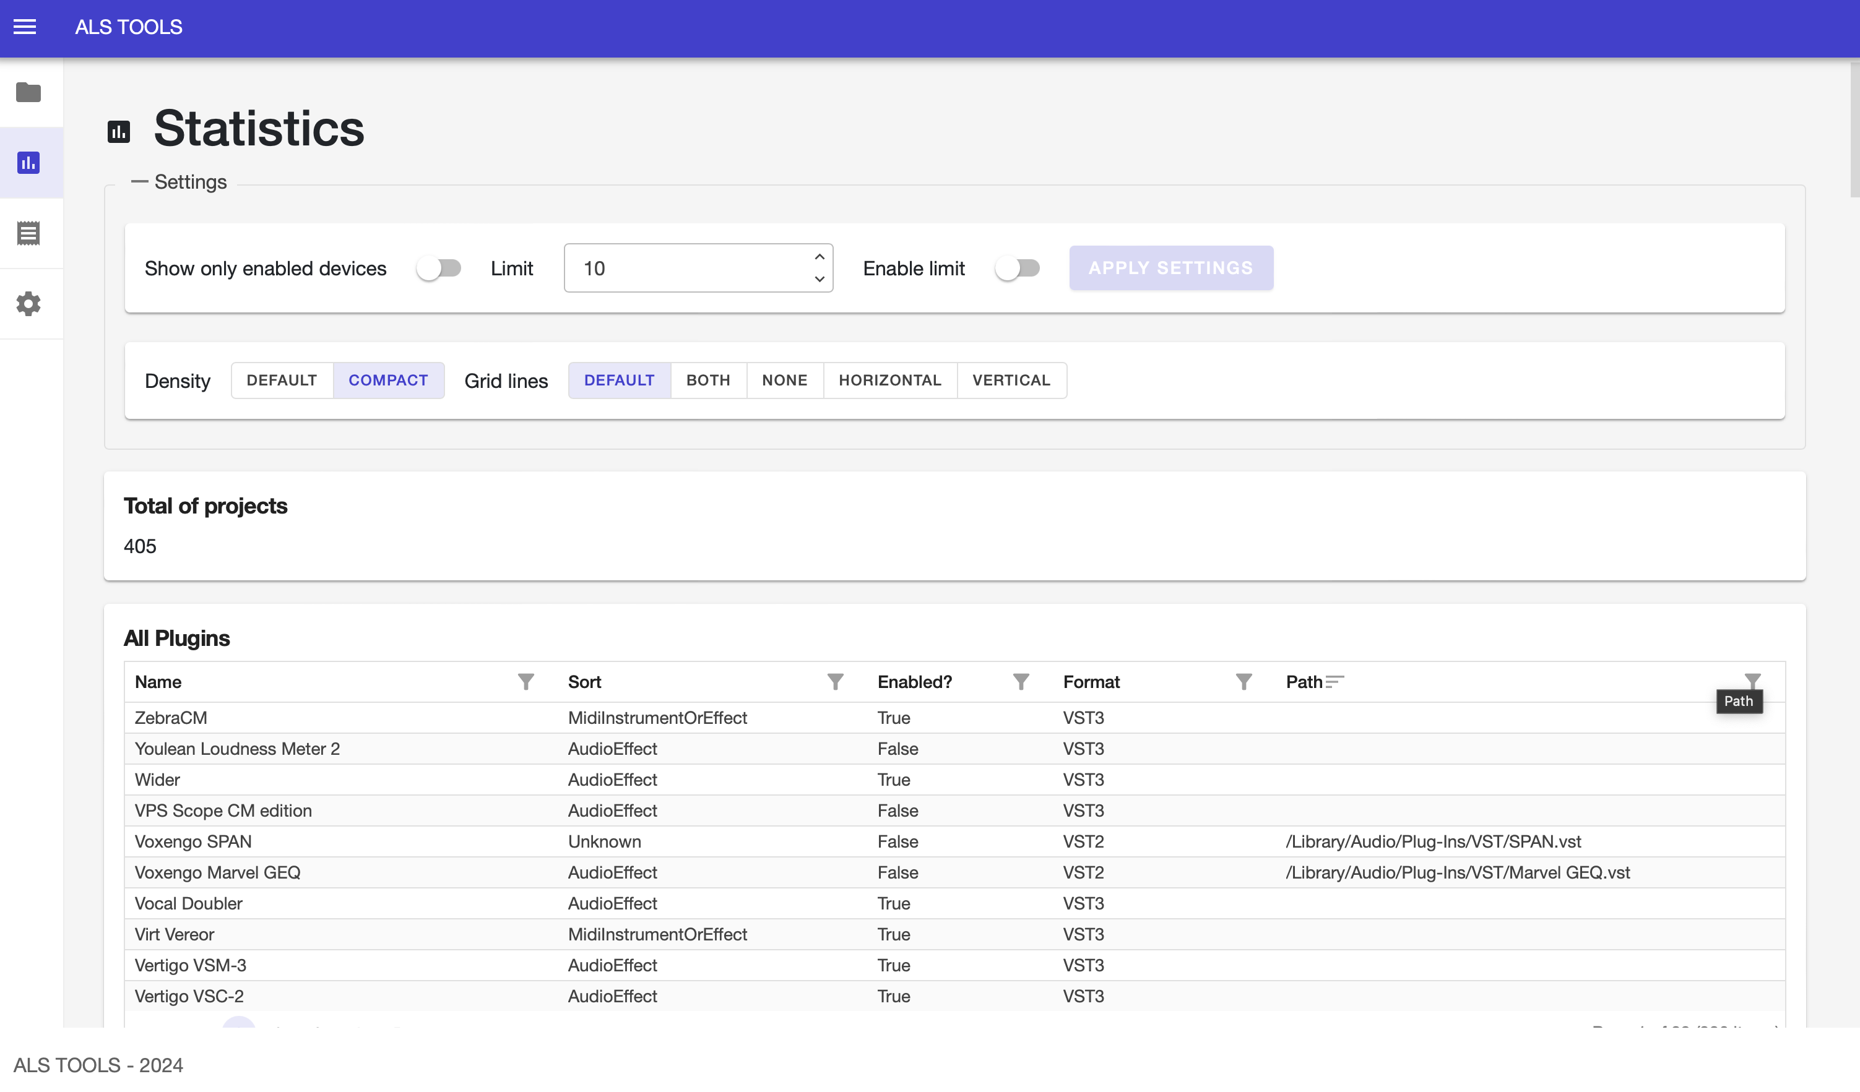Toggle Show only enabled devices switch
This screenshot has height=1092, width=1860.
[x=438, y=268]
